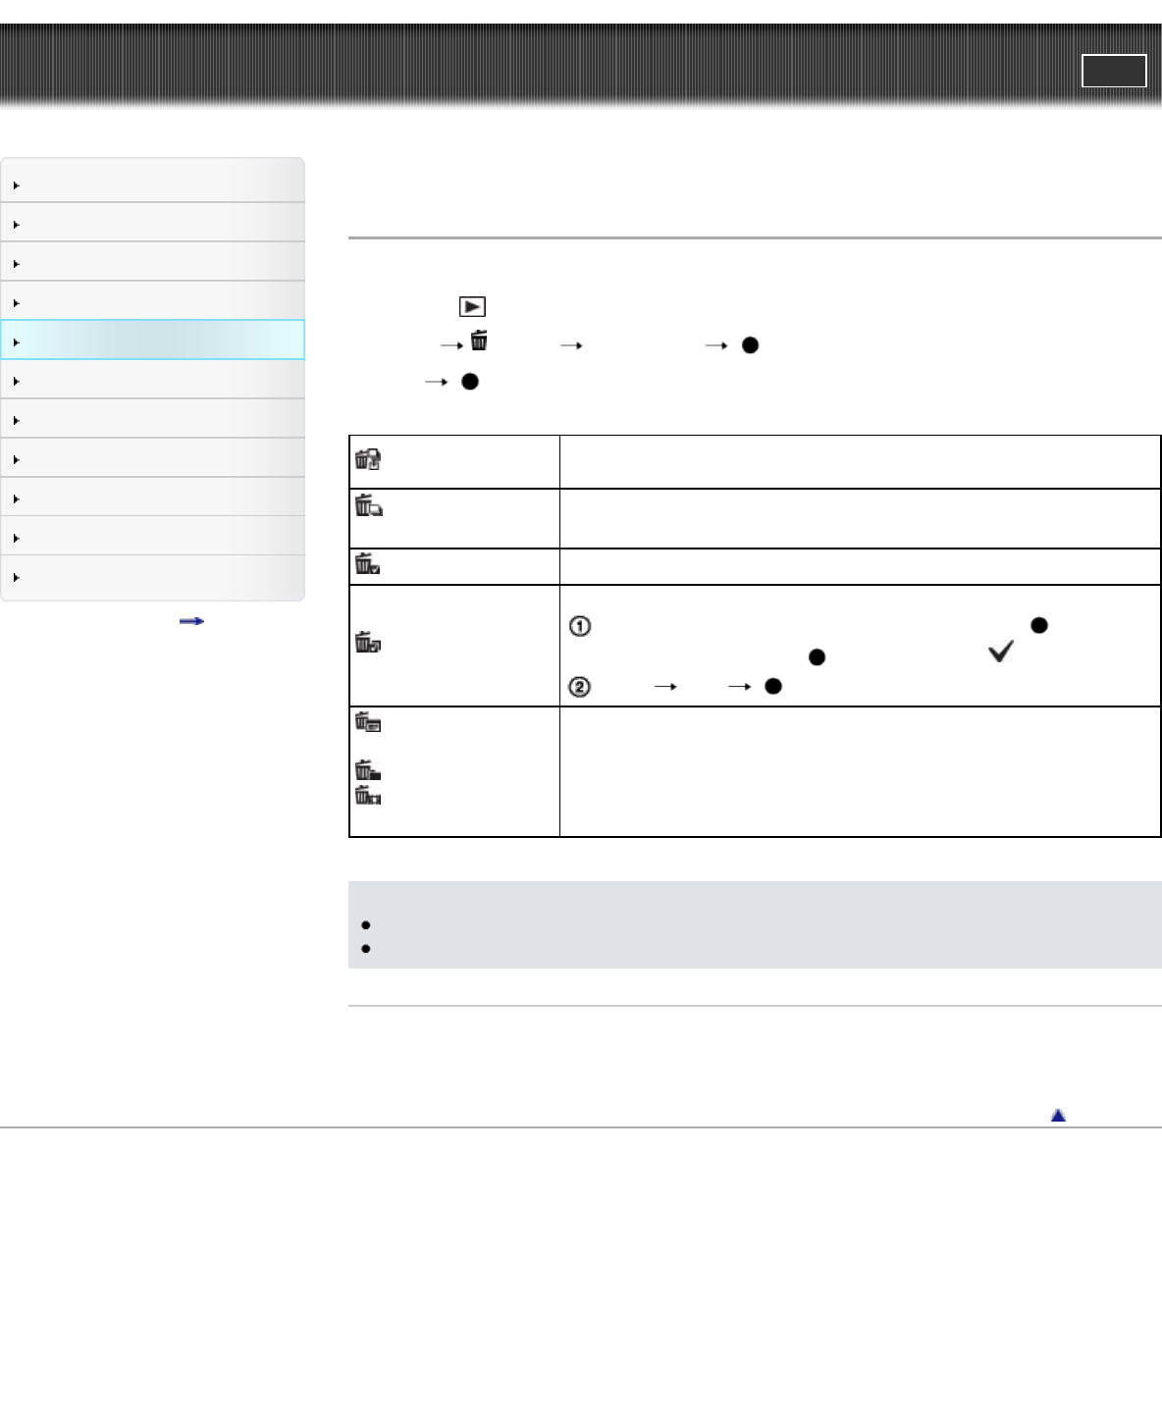This screenshot has width=1162, height=1413.
Task: Click the trash icon with small checkmark badge
Action: [367, 564]
